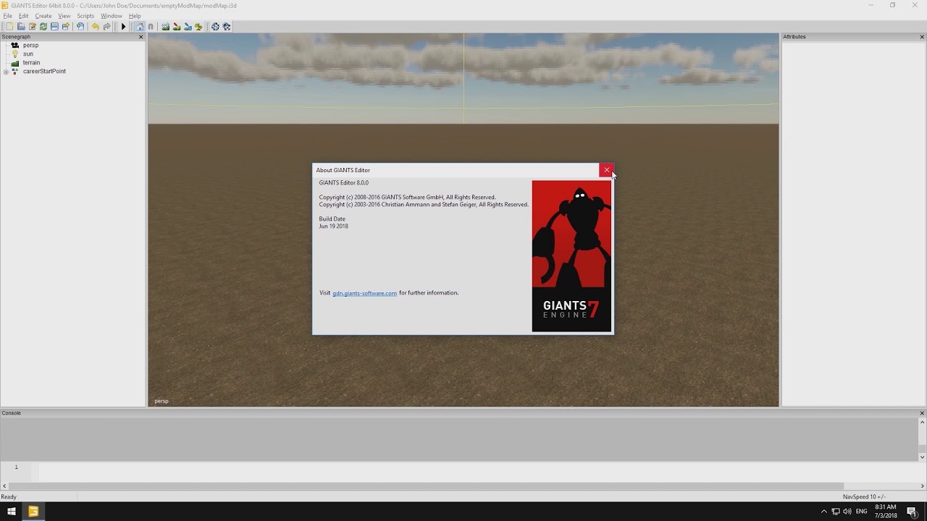Click the console scrollbar left arrow
Viewport: 927px width, 521px height.
(4, 486)
